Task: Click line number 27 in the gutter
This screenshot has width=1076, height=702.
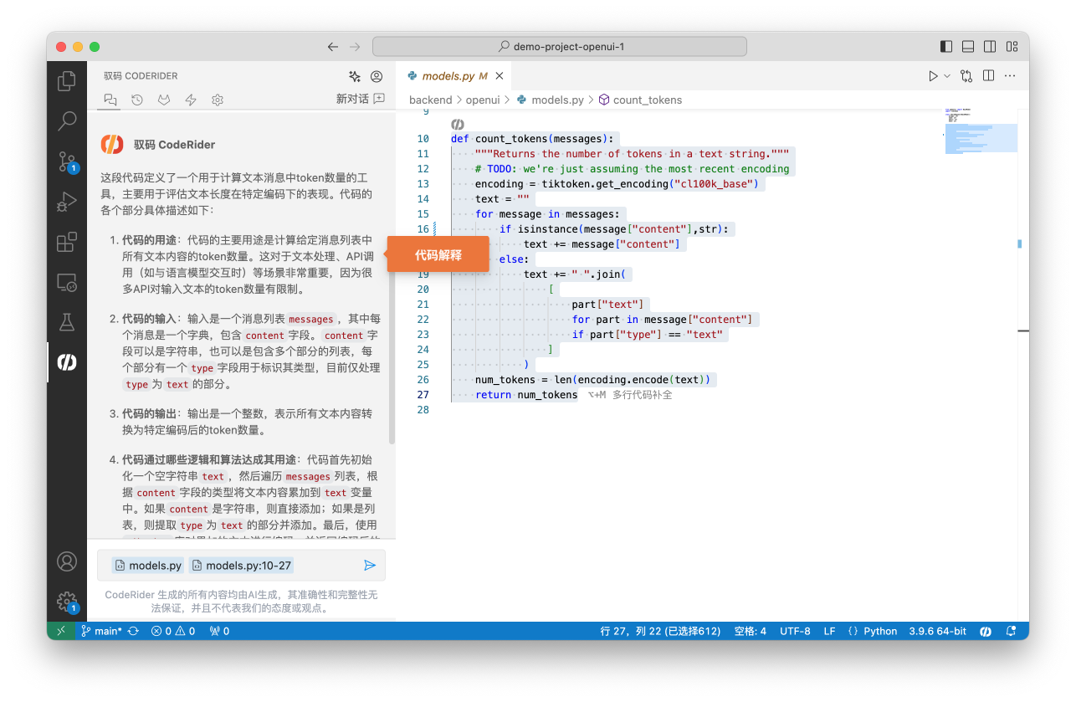Action: pyautogui.click(x=422, y=394)
